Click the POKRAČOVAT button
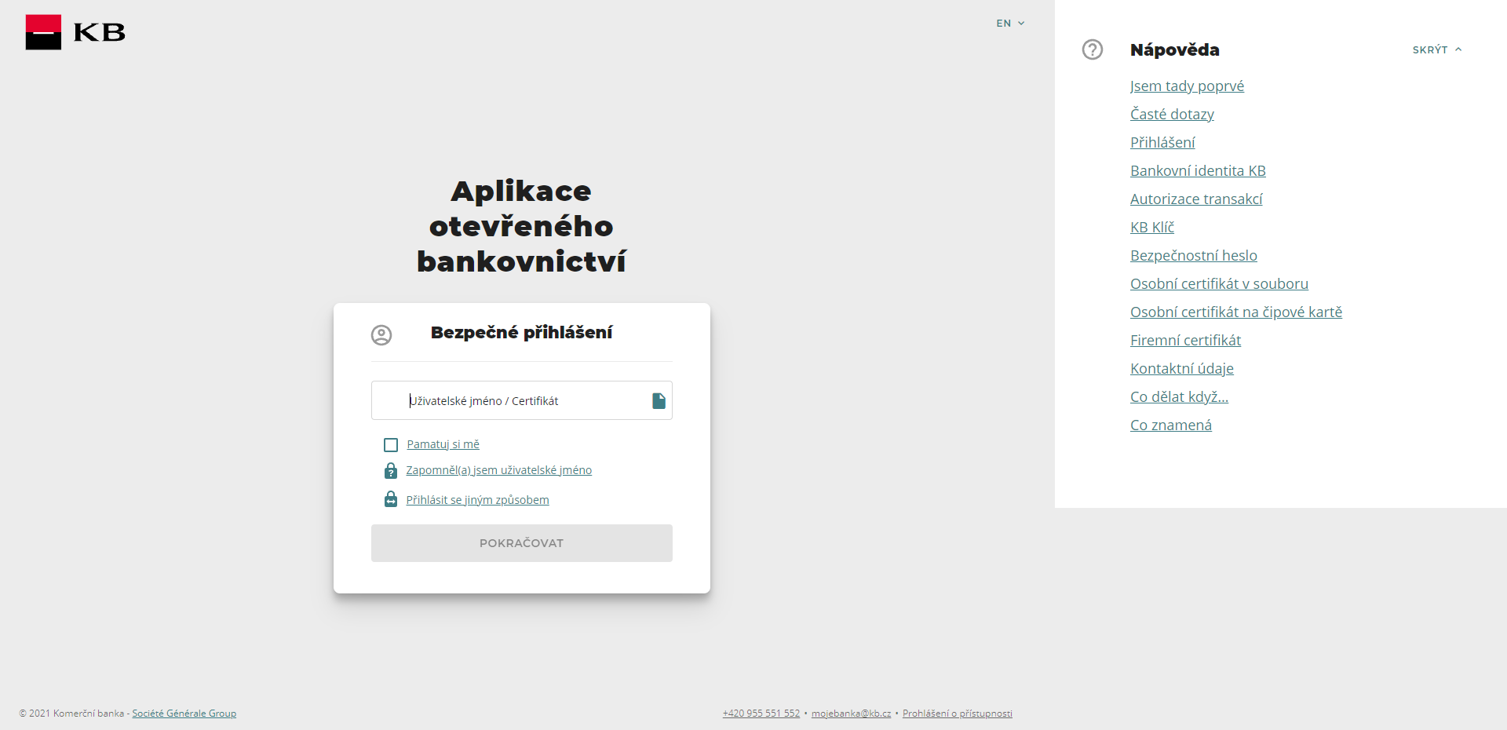 point(522,543)
